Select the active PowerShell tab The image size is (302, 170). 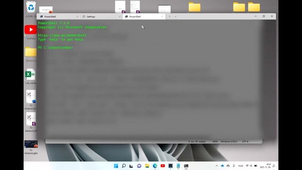[143, 17]
